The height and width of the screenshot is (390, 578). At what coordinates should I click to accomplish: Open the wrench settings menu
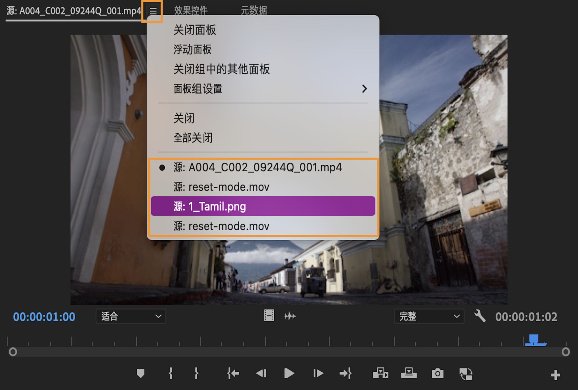480,317
